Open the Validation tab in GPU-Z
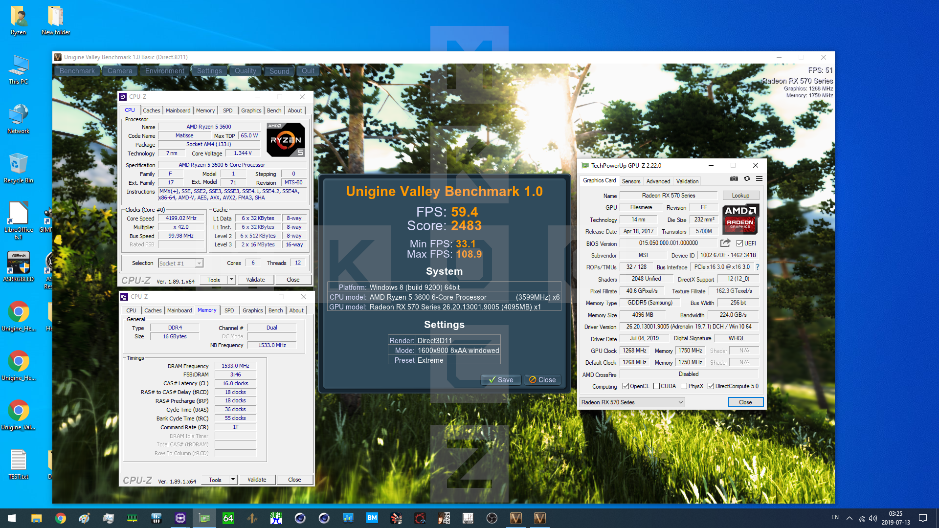Image resolution: width=939 pixels, height=528 pixels. click(687, 181)
